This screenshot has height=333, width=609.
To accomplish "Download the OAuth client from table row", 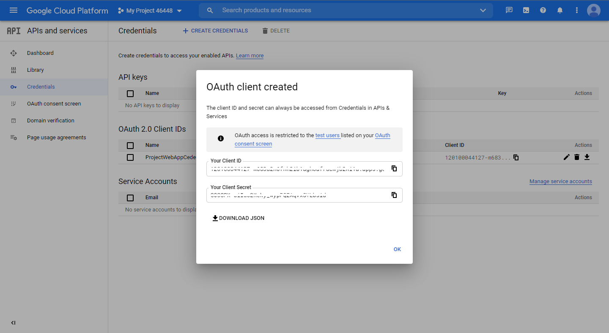I will (x=587, y=157).
